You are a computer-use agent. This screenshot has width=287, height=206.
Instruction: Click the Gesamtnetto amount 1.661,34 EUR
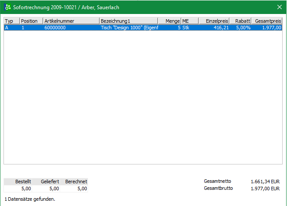click(x=265, y=181)
